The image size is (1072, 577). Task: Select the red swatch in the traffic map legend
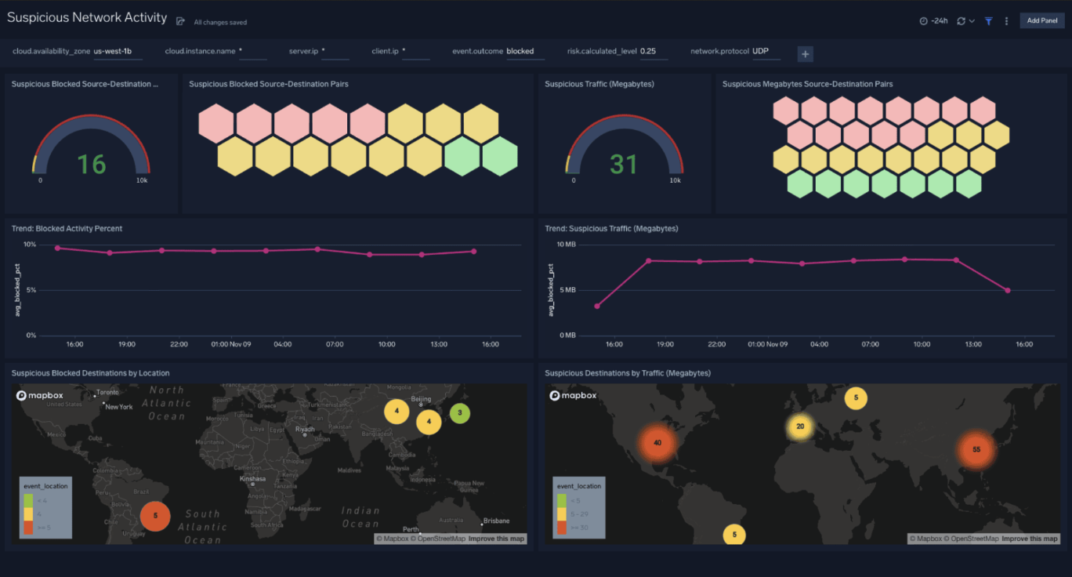pos(561,527)
